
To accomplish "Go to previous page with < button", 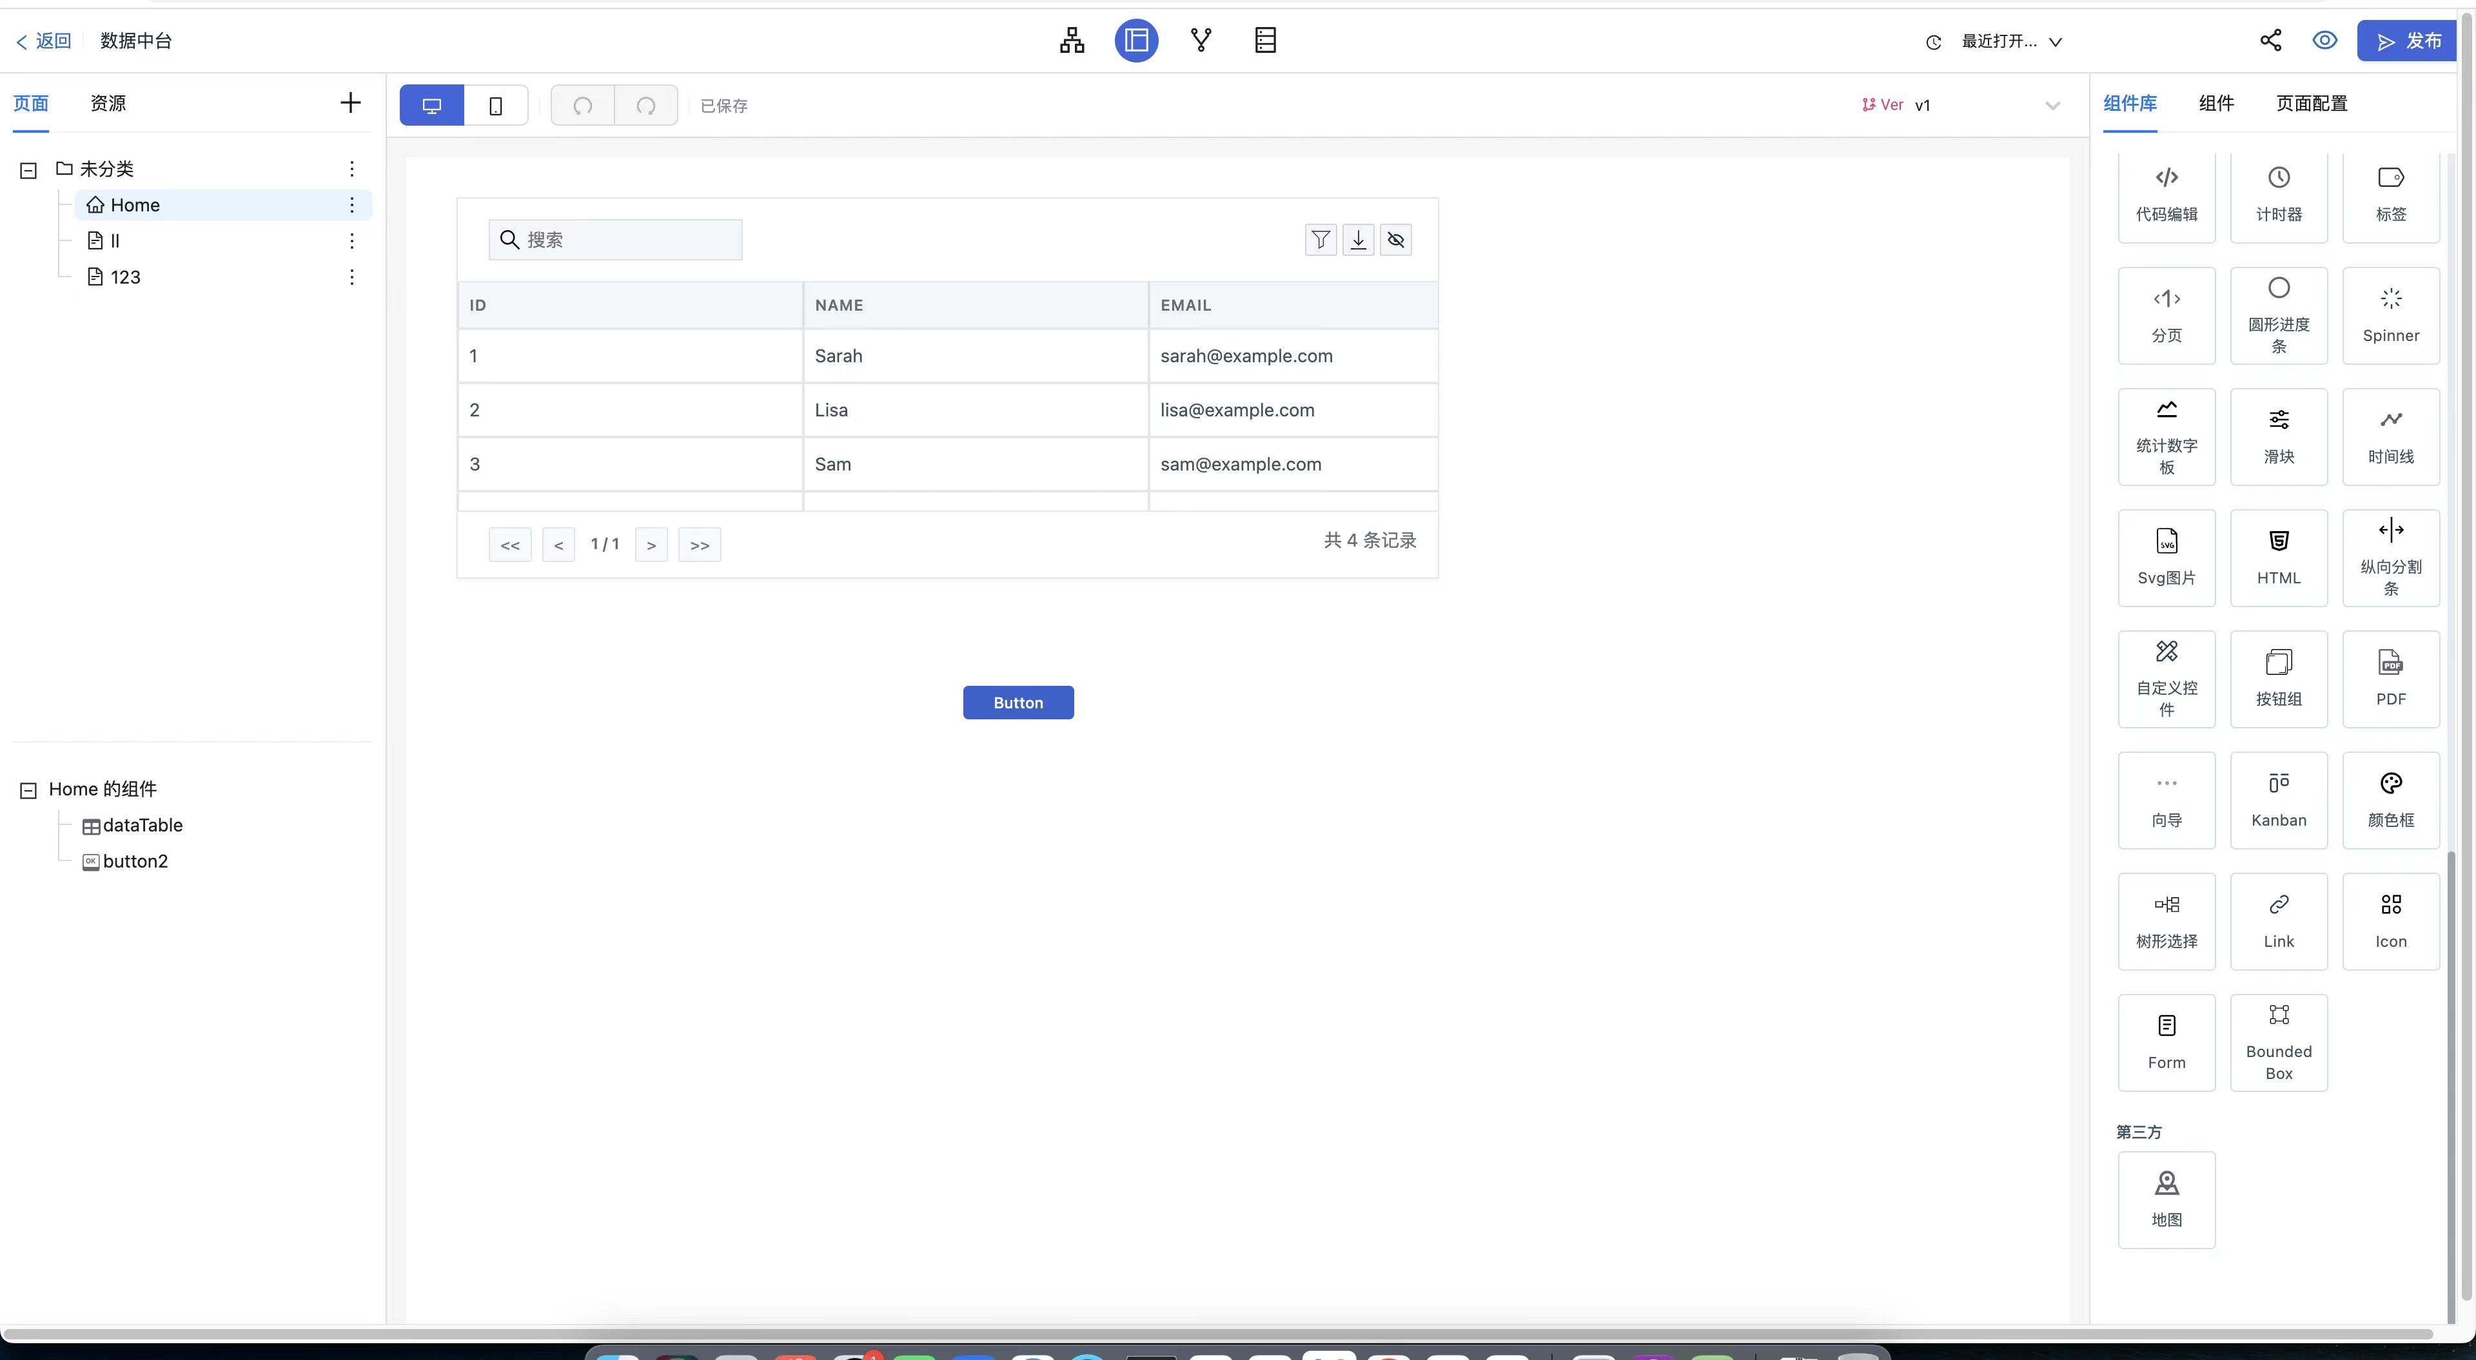I will 558,545.
